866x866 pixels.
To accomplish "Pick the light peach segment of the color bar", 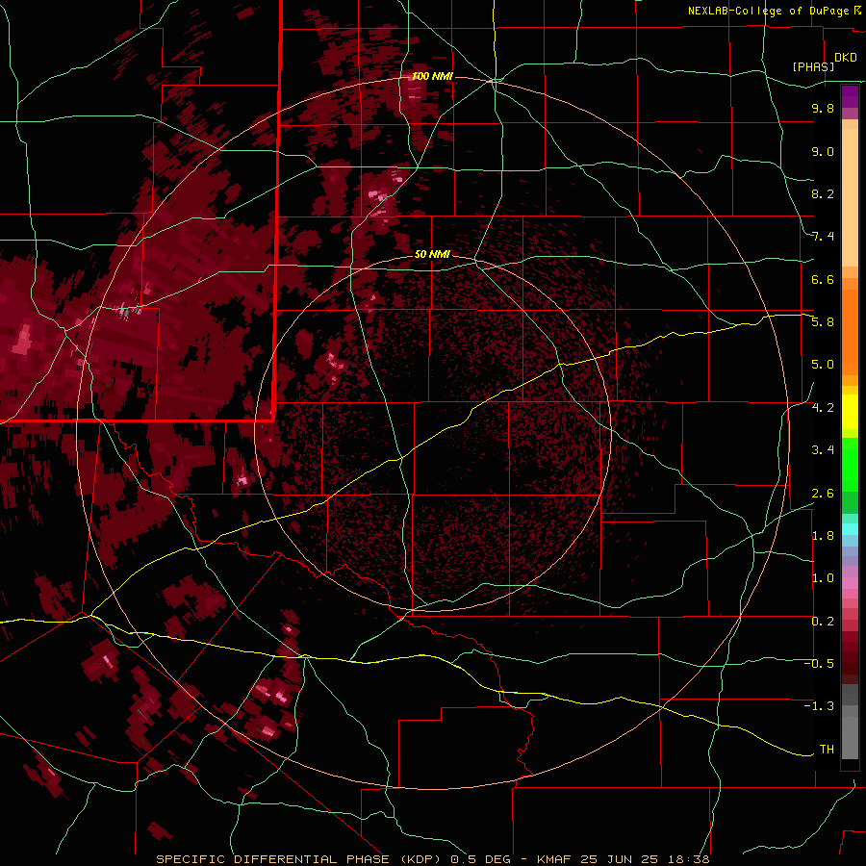I will [x=850, y=197].
